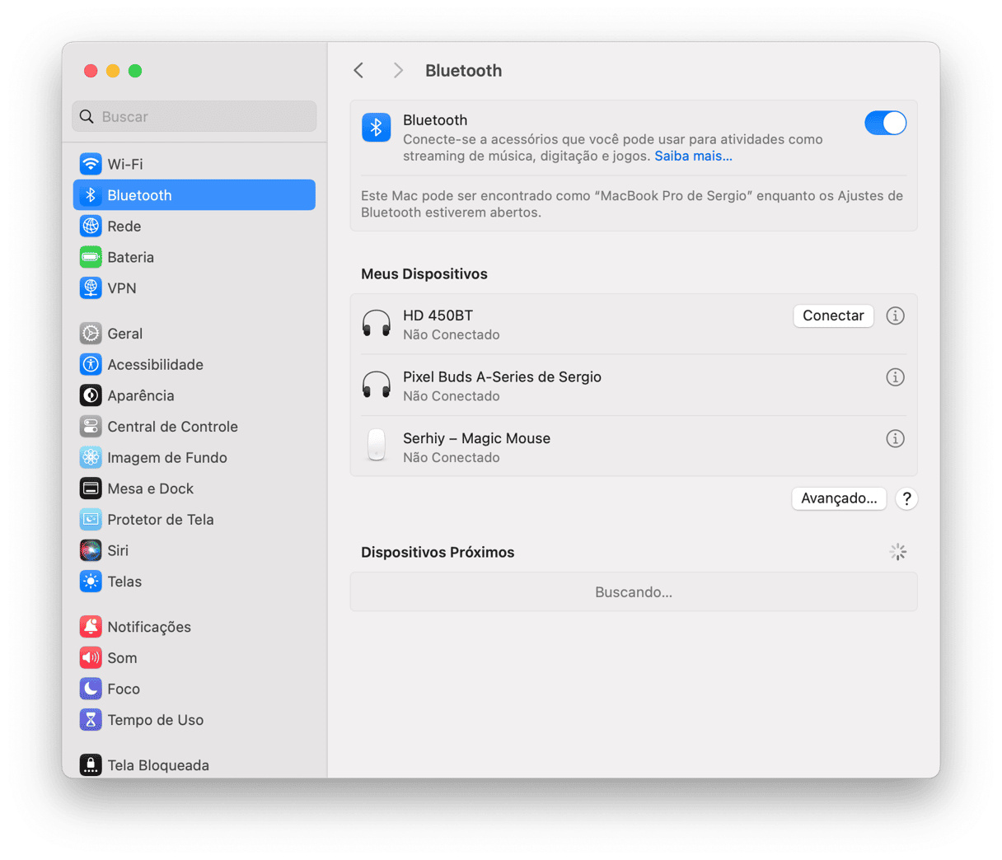
Task: Click the Meus Dispositivos heading
Action: pos(424,273)
